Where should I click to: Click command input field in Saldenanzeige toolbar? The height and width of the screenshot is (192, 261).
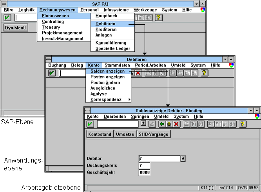[x=118, y=124]
